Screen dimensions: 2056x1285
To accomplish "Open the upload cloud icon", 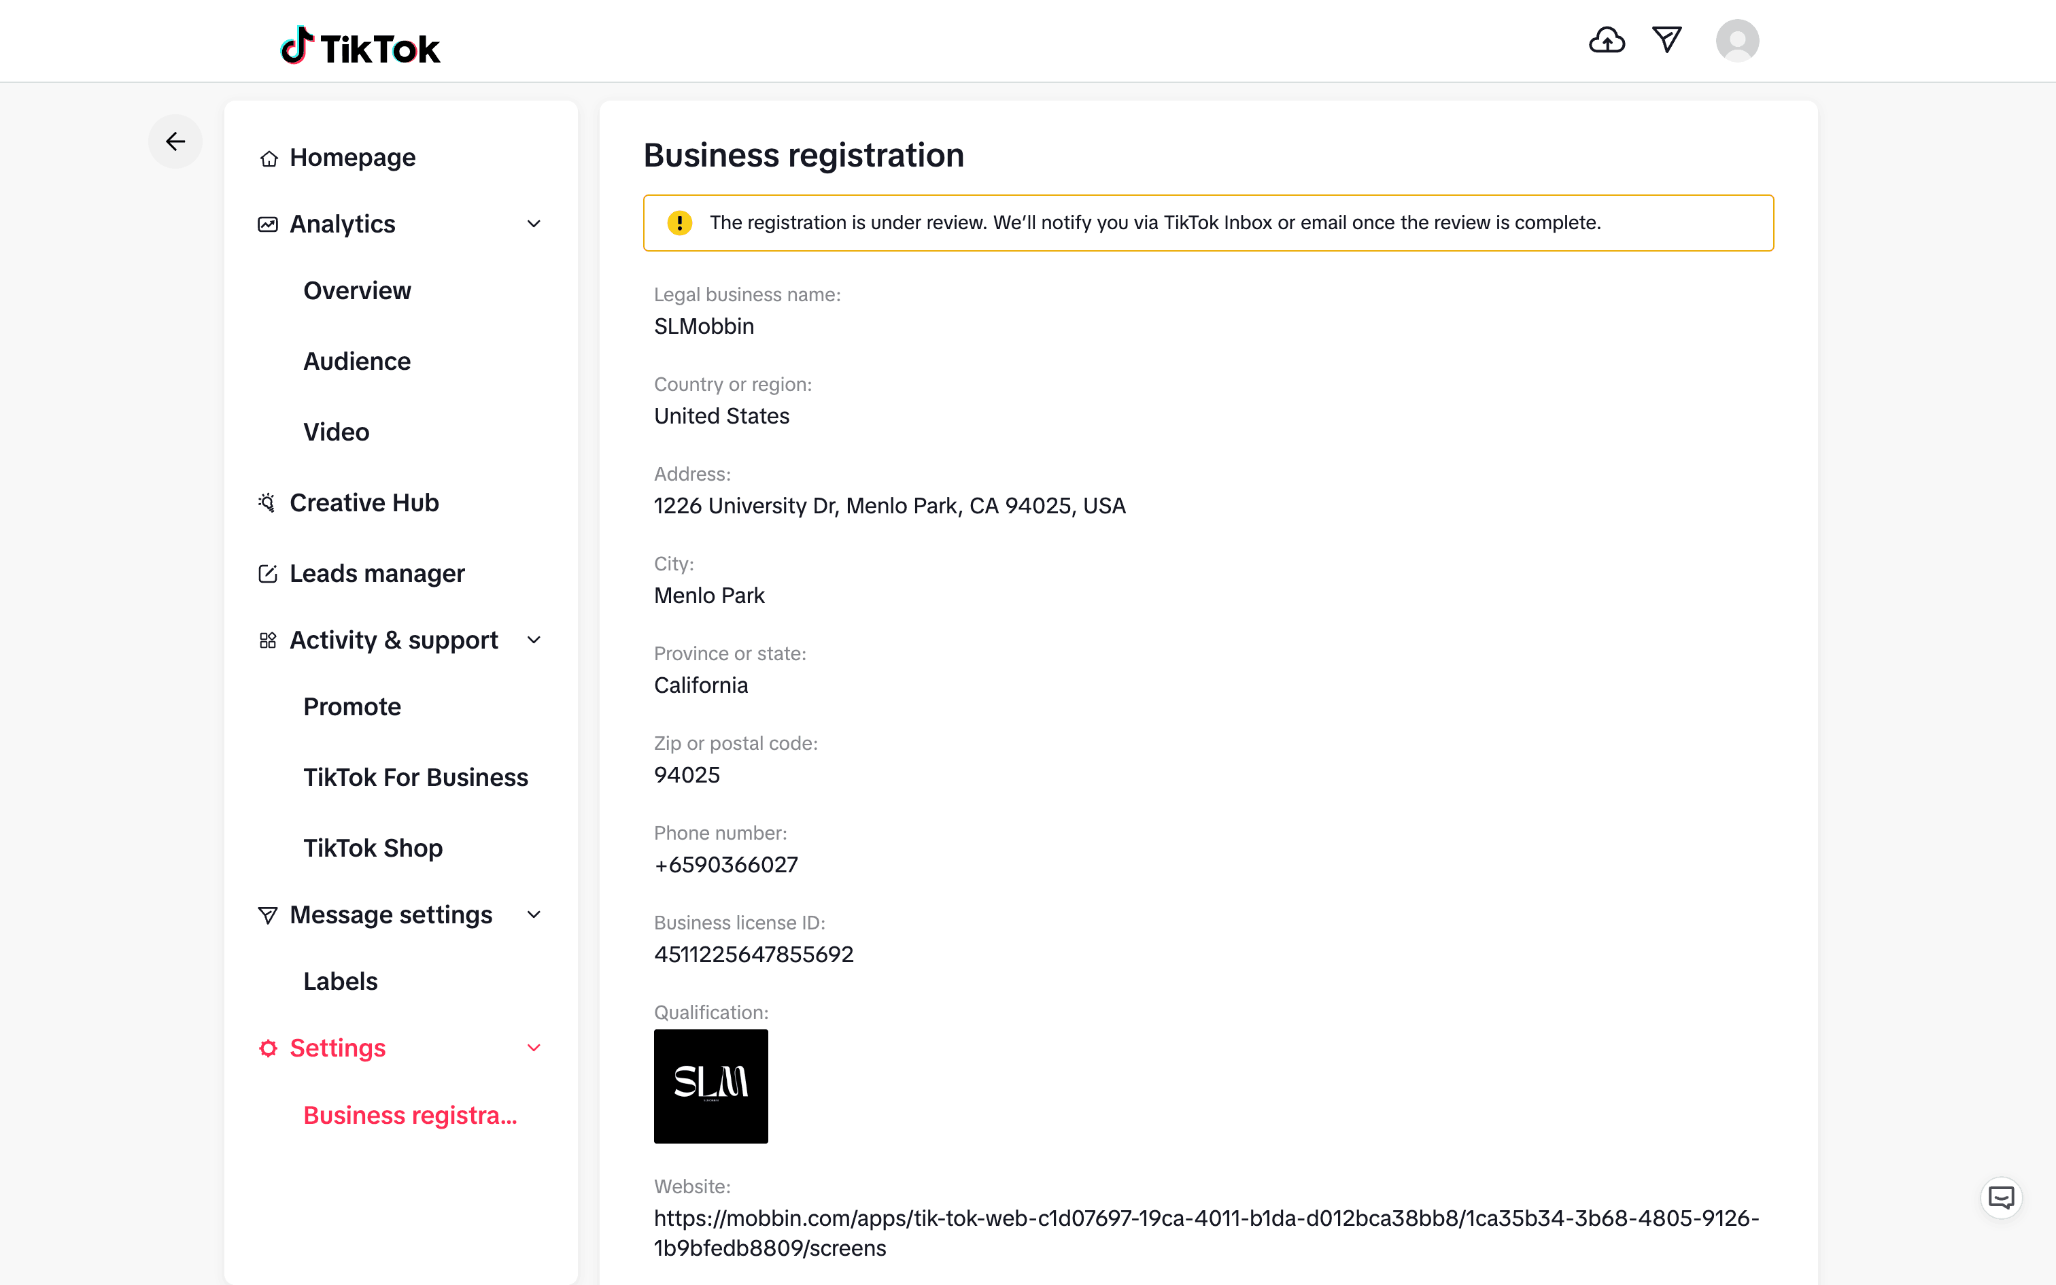I will (x=1606, y=40).
